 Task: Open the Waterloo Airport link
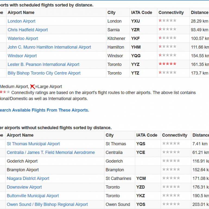23,39
